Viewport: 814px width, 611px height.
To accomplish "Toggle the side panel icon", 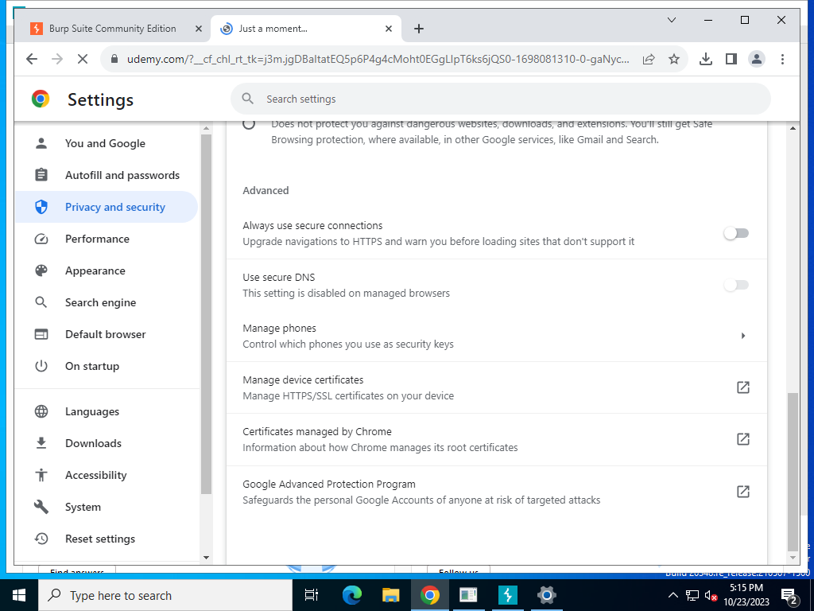I will (x=731, y=59).
